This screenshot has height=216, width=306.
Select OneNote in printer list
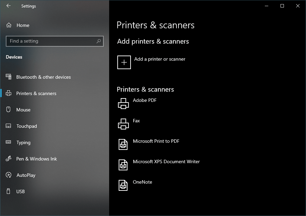[x=142, y=182]
